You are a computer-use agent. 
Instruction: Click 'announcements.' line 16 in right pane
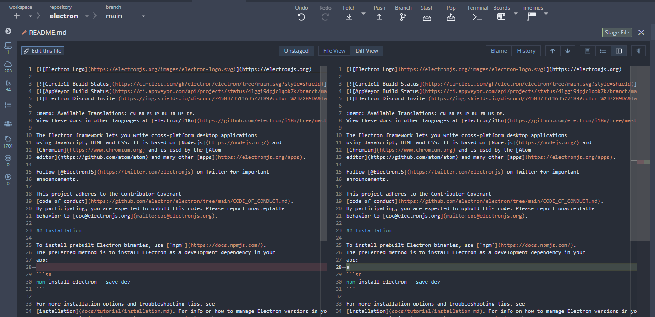coord(367,179)
